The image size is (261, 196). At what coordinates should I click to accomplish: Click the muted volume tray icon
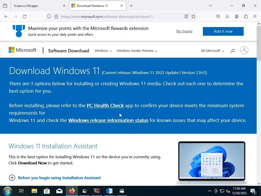pos(228,191)
